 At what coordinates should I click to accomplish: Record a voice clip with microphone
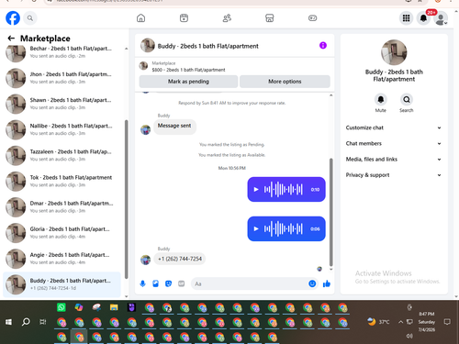point(142,283)
